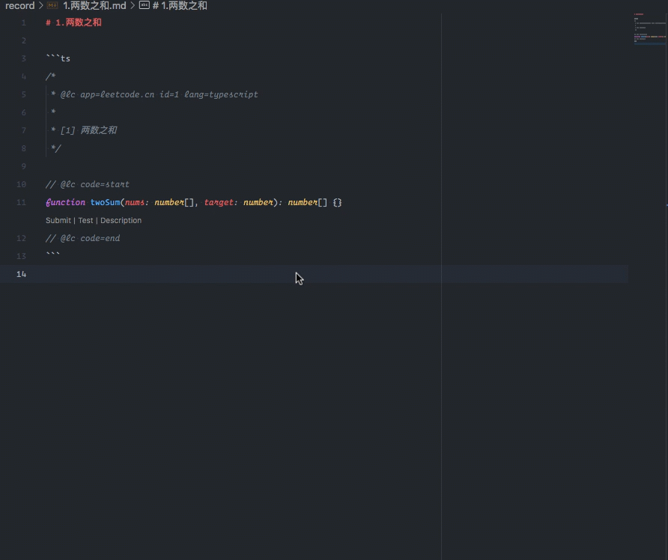Click heading text '# 1.两数之和' on line 1

pos(73,22)
